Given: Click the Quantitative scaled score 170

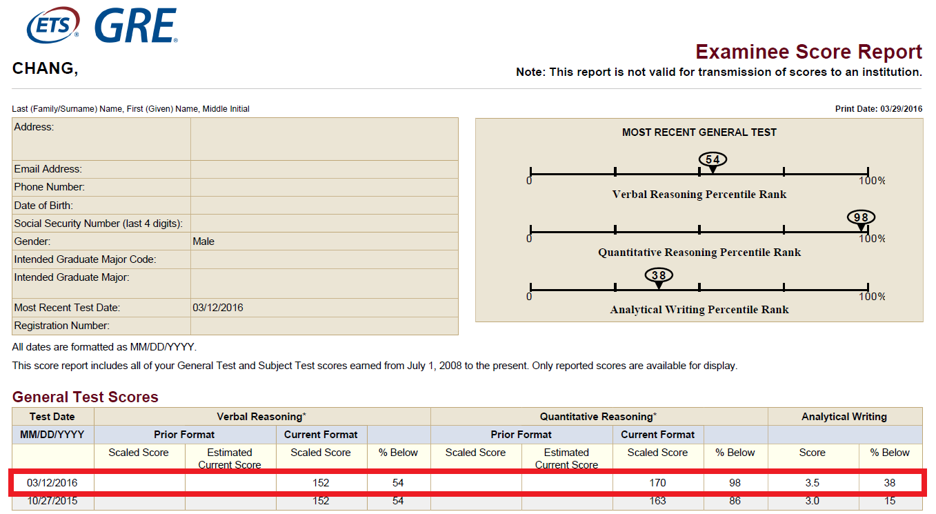Looking at the screenshot, I should tap(658, 483).
